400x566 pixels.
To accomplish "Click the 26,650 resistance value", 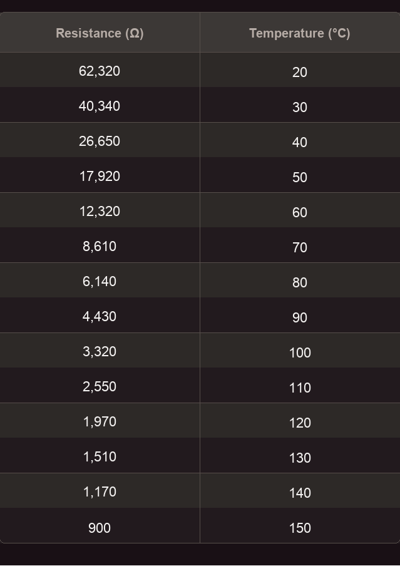I will tap(100, 141).
